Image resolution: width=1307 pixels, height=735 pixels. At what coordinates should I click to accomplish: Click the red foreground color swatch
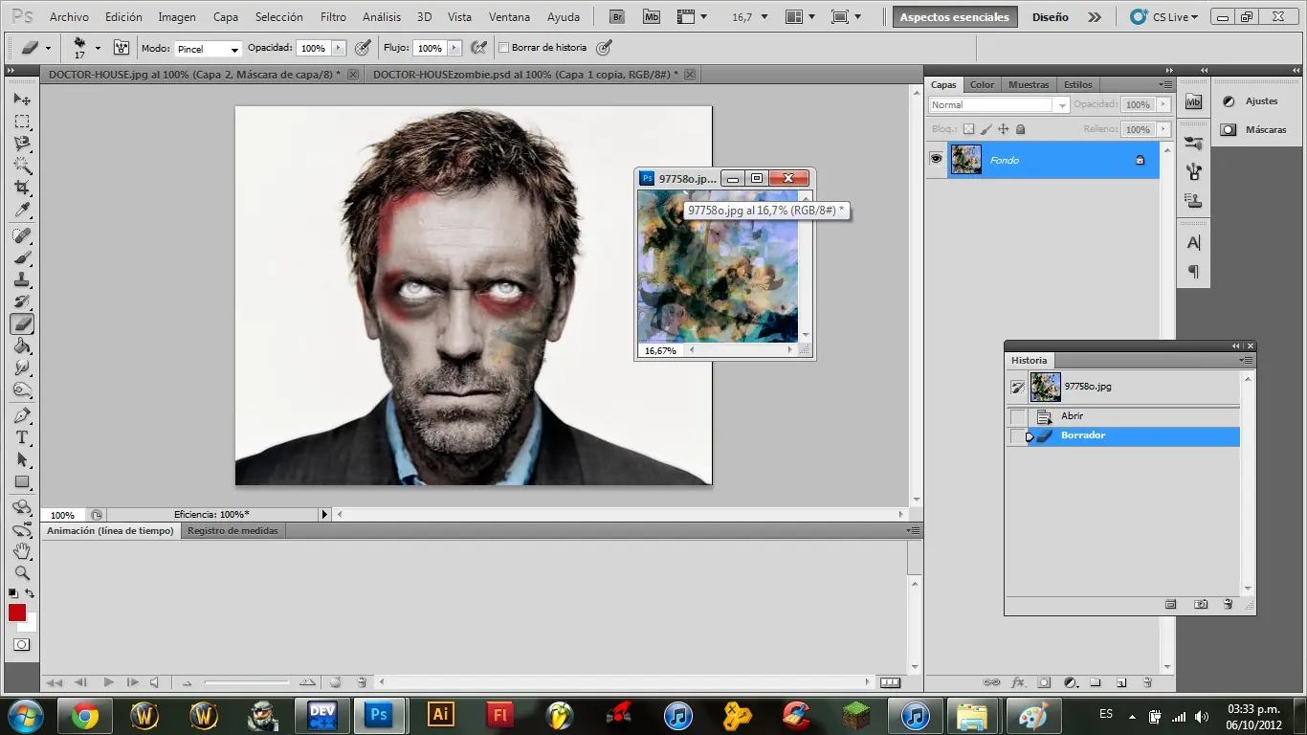pyautogui.click(x=17, y=612)
